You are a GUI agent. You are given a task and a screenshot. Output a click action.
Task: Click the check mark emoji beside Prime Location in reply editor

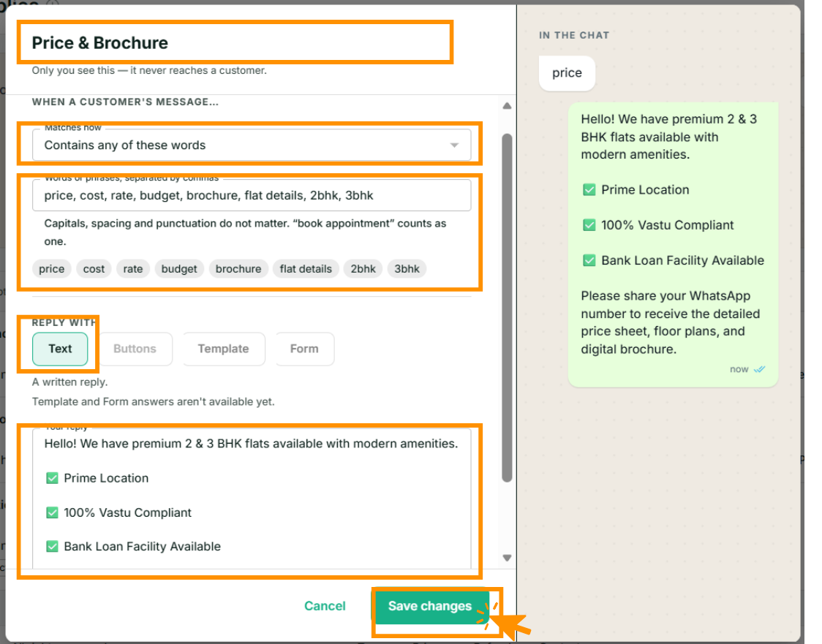click(52, 478)
